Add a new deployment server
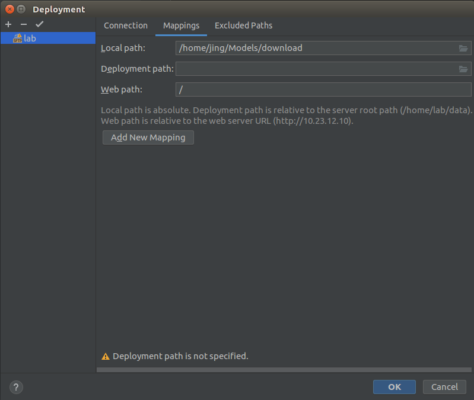474x400 pixels. [x=8, y=24]
